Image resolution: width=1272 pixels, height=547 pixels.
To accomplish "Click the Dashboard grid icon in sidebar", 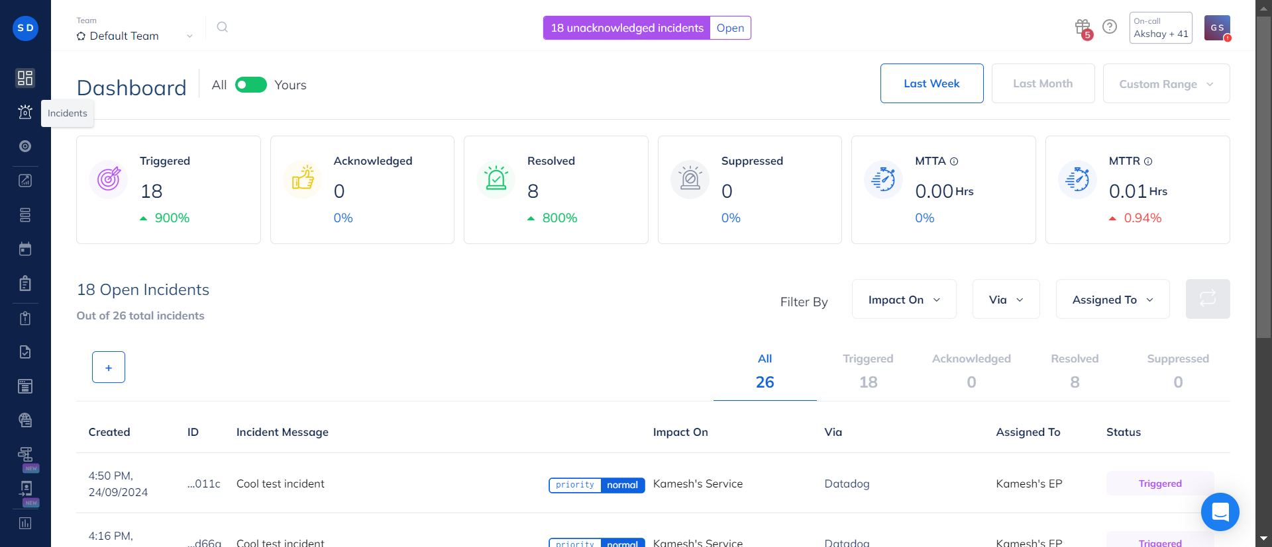I will click(25, 78).
